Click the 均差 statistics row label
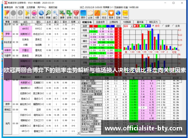 pos(85,36)
